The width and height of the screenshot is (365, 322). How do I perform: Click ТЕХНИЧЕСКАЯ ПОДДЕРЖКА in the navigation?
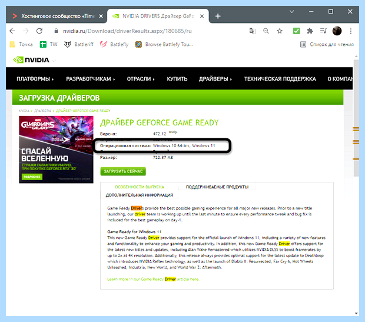[280, 79]
